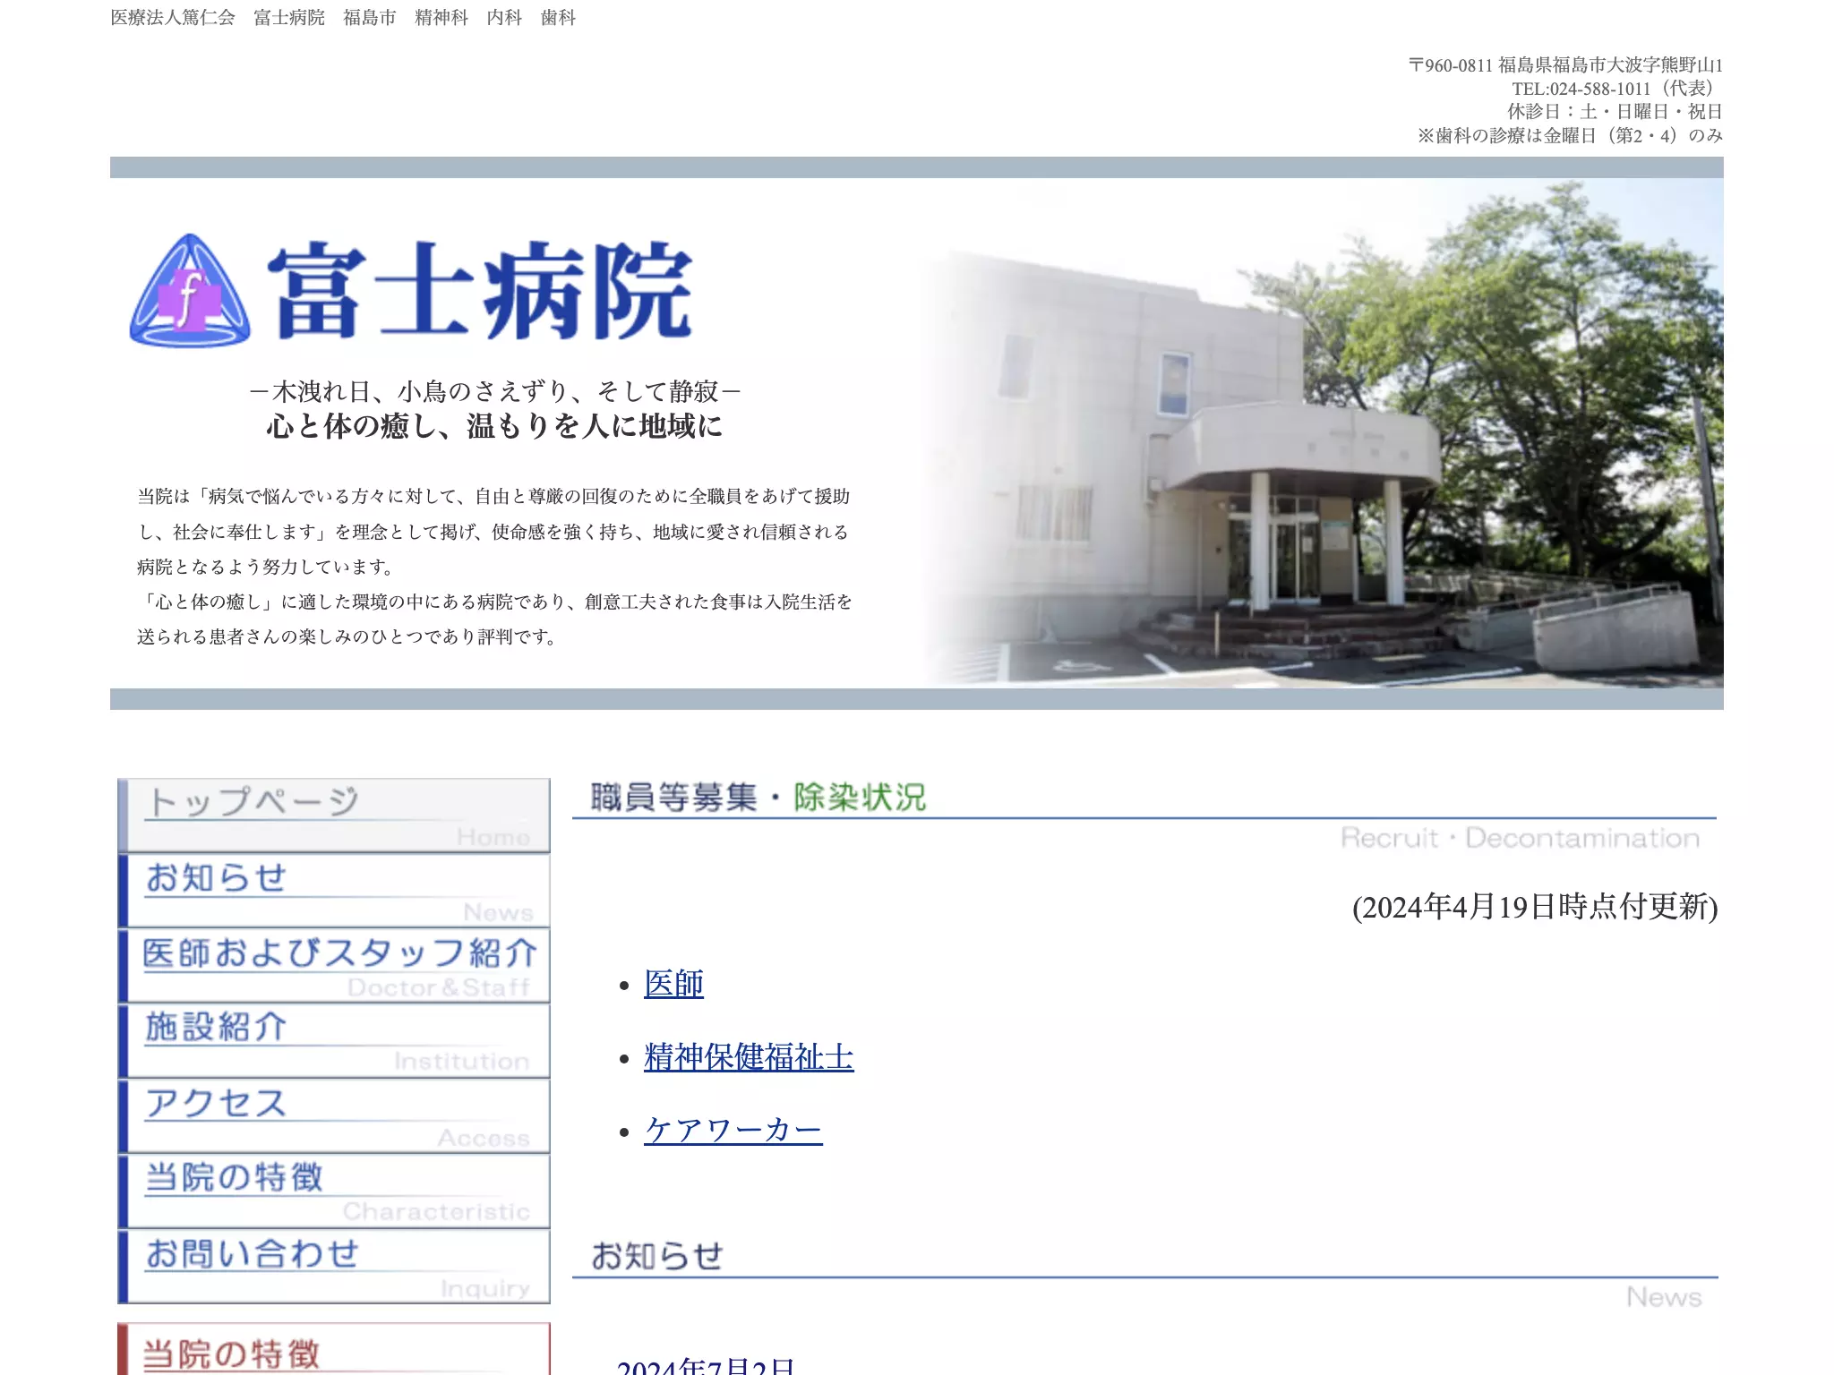This screenshot has height=1375, width=1834.
Task: Select お問い合わせ Inquiry in sidebar
Action: click(334, 1267)
